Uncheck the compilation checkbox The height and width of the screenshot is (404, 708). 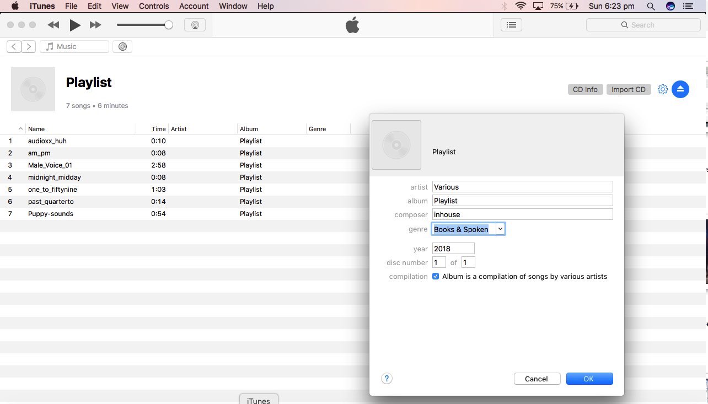(x=436, y=276)
